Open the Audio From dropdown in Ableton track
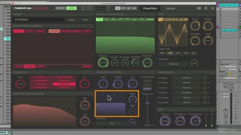This screenshot has height=135, width=241. pos(229,67)
